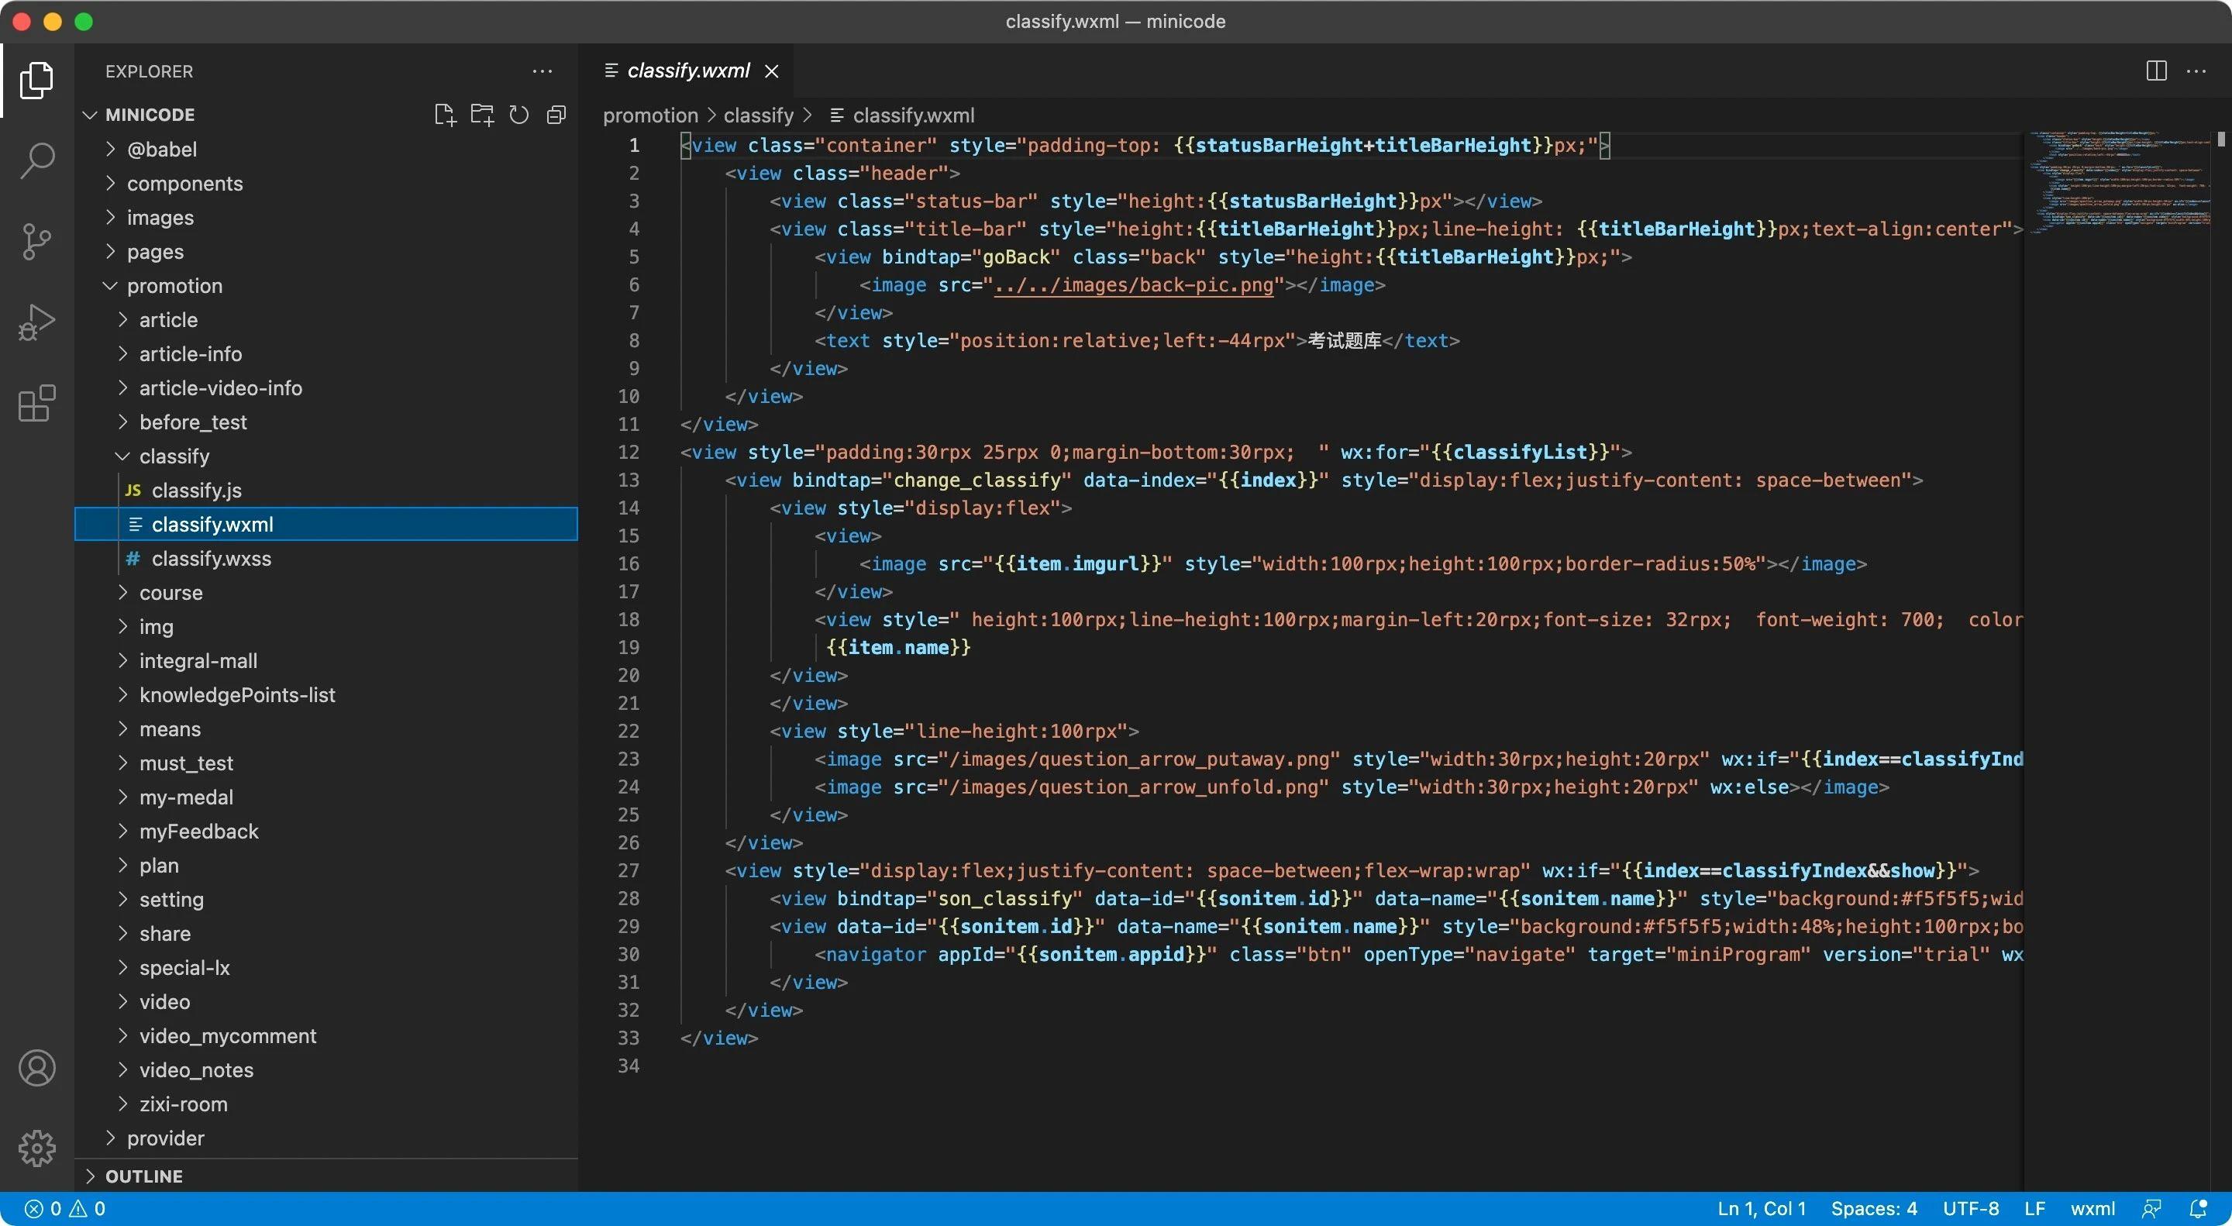Collapse the promotion folder
This screenshot has width=2232, height=1226.
point(174,286)
